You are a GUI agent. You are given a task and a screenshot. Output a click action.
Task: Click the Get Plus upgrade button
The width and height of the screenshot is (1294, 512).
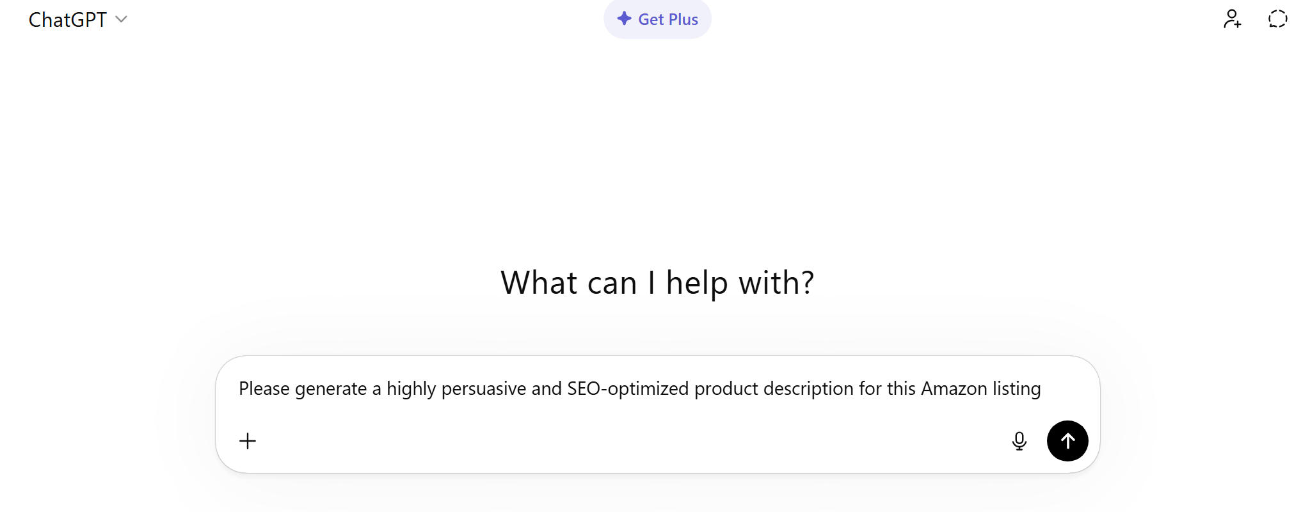[657, 19]
